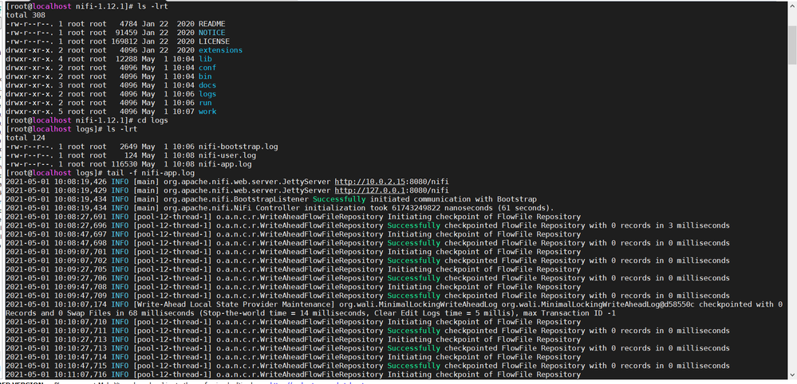Open the http://10.0.2.15:8080/nifi link
Image resolution: width=797 pixels, height=384 pixels.
pos(392,182)
